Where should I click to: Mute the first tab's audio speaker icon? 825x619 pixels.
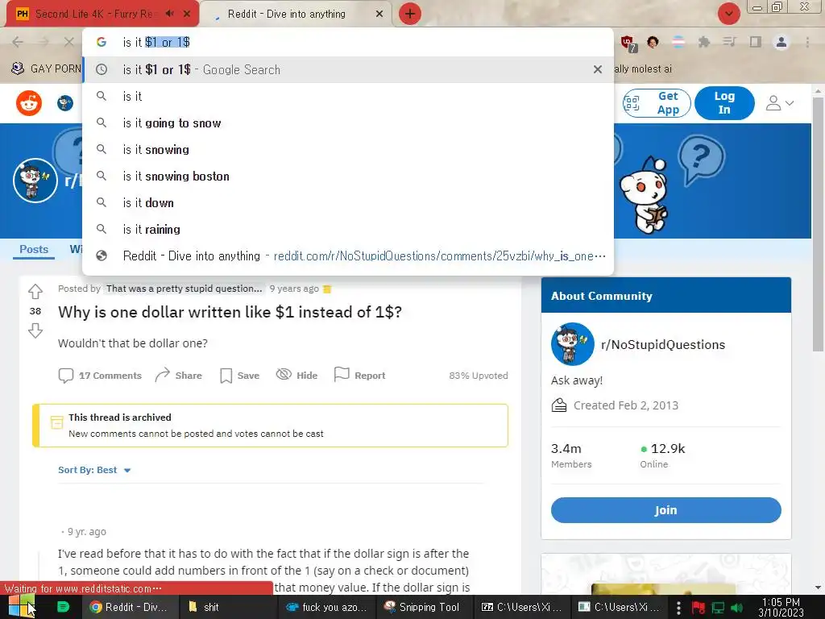[x=169, y=14]
